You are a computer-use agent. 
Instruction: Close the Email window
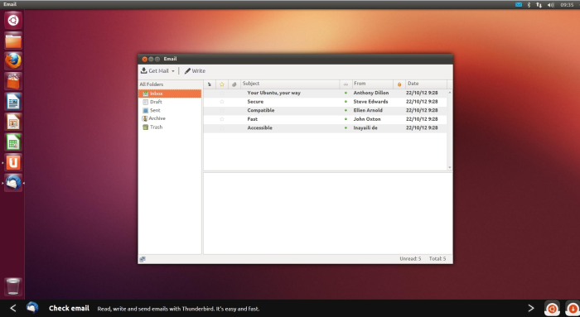(x=145, y=59)
